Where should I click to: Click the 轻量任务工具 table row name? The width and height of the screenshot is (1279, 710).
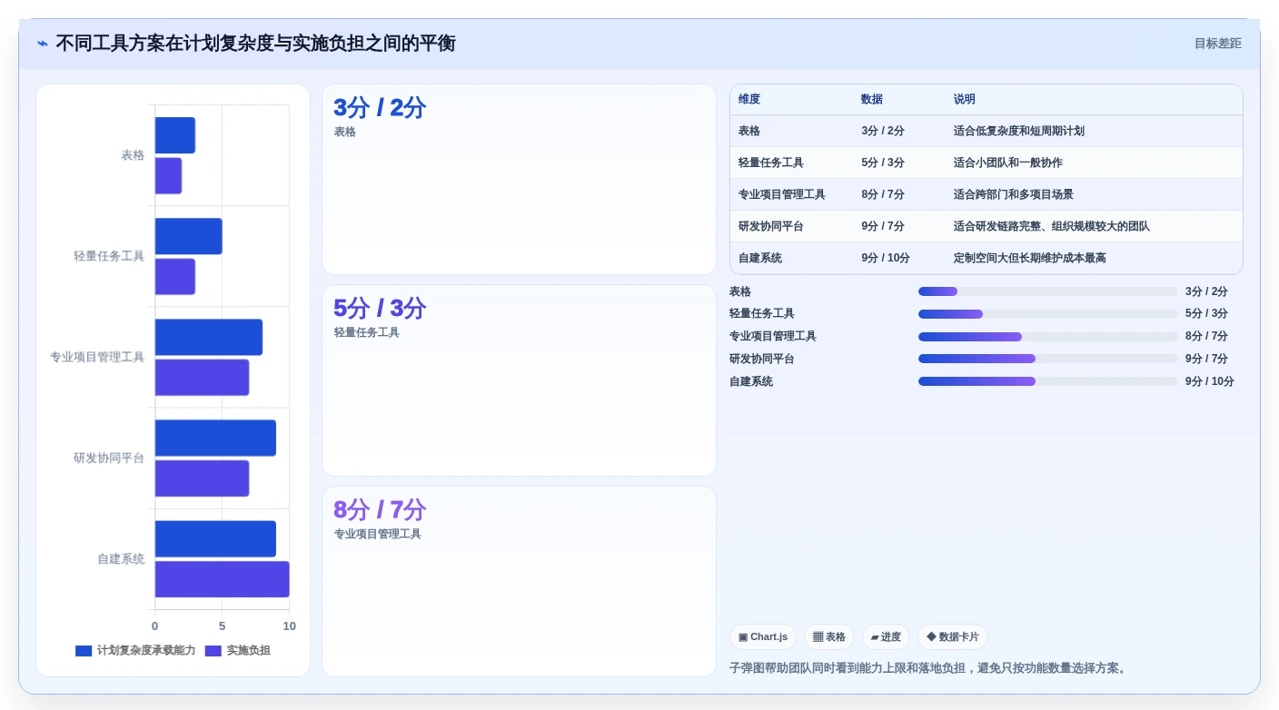pos(771,163)
